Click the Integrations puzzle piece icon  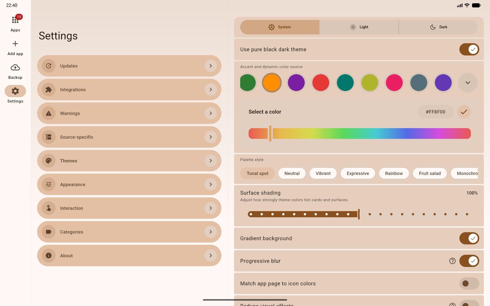point(48,90)
